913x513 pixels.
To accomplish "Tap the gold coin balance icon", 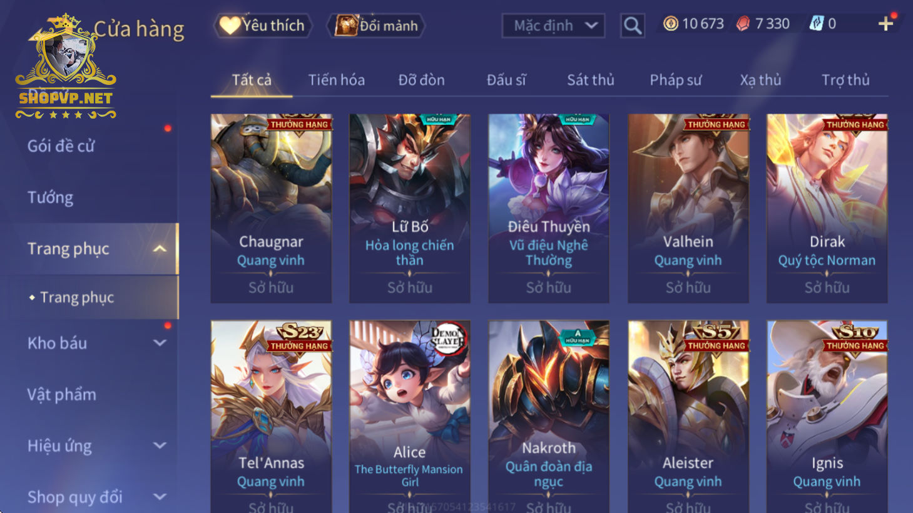I will (671, 24).
